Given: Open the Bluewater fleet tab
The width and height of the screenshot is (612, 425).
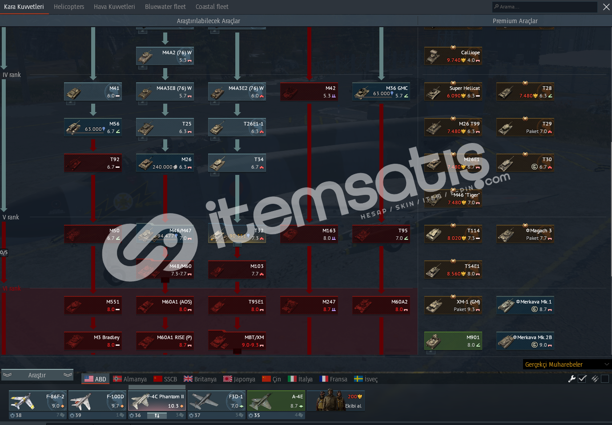Looking at the screenshot, I should [x=165, y=7].
